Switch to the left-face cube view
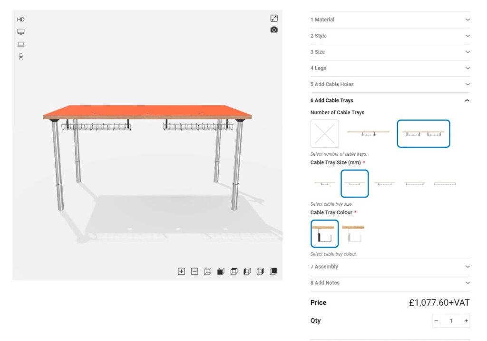Viewport: 487px width, 341px height. pos(247,271)
